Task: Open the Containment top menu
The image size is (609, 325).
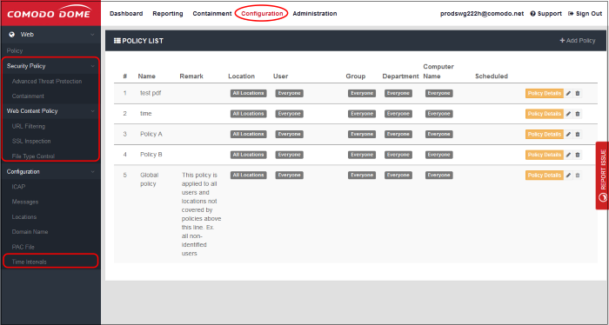Action: tap(212, 14)
